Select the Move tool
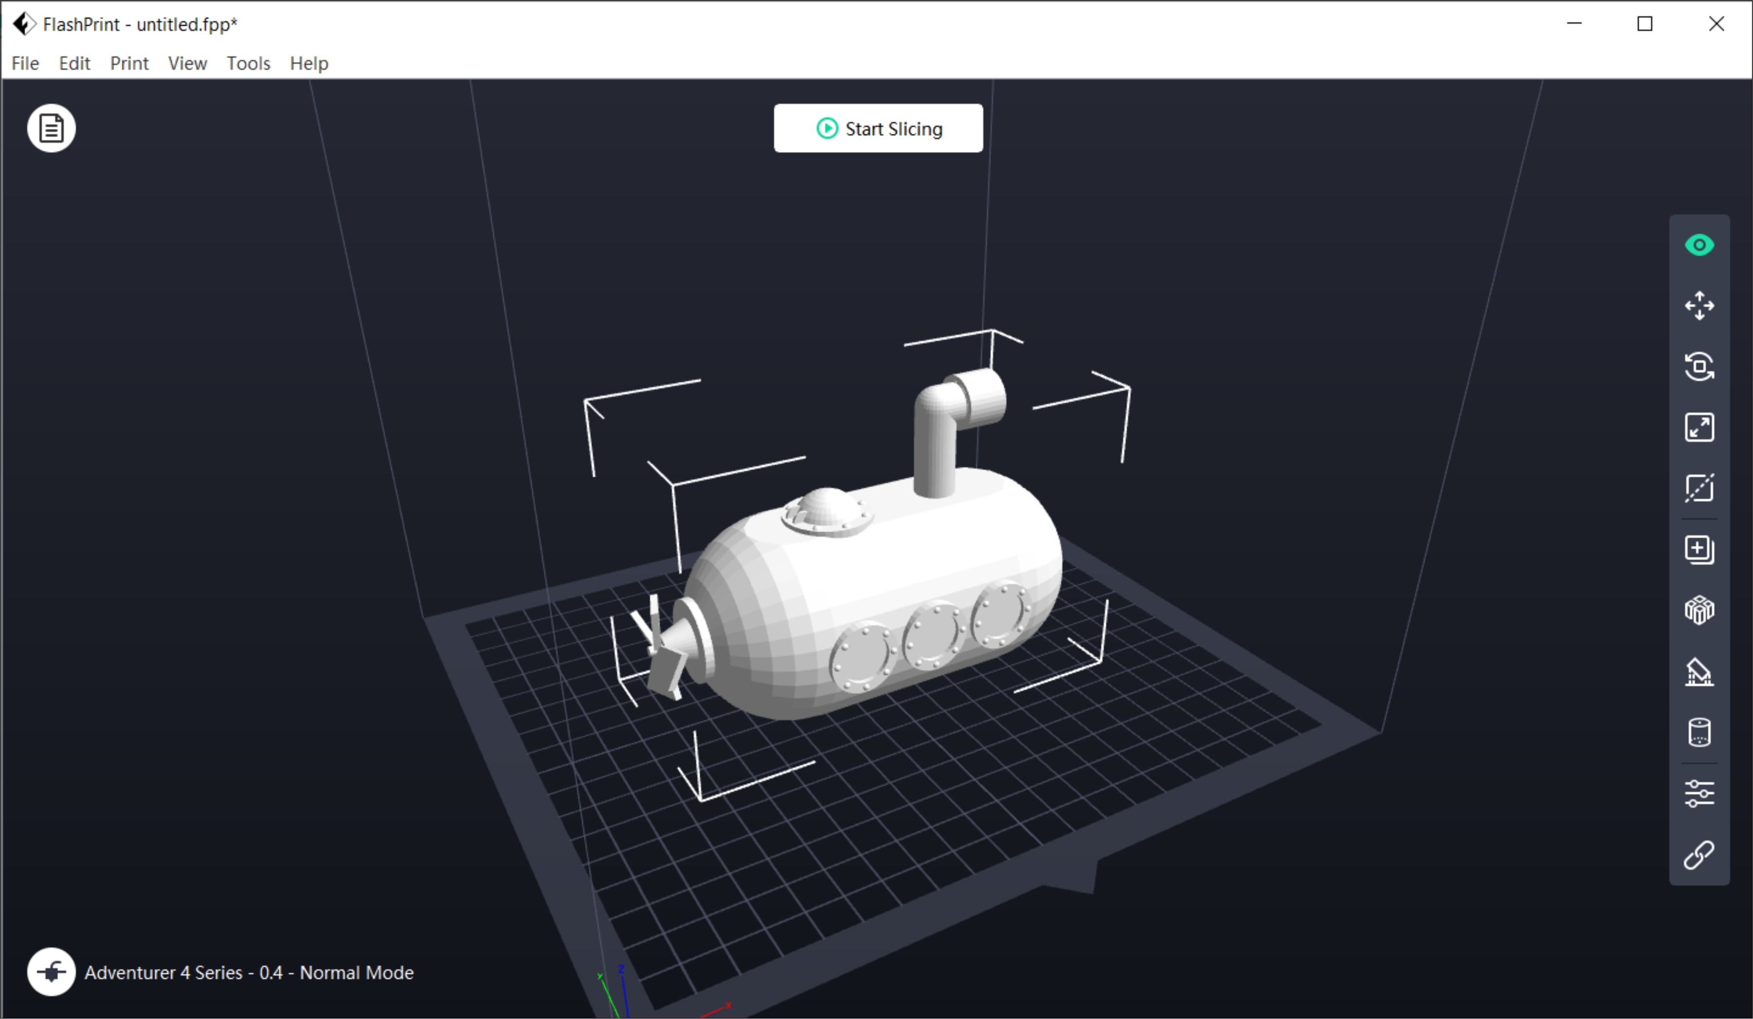The height and width of the screenshot is (1019, 1753). click(1699, 305)
